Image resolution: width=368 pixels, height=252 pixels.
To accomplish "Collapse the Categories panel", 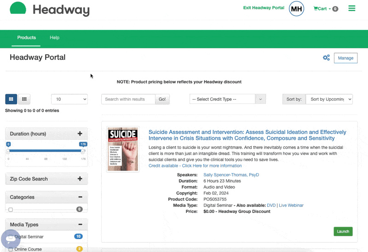I will click(x=80, y=197).
